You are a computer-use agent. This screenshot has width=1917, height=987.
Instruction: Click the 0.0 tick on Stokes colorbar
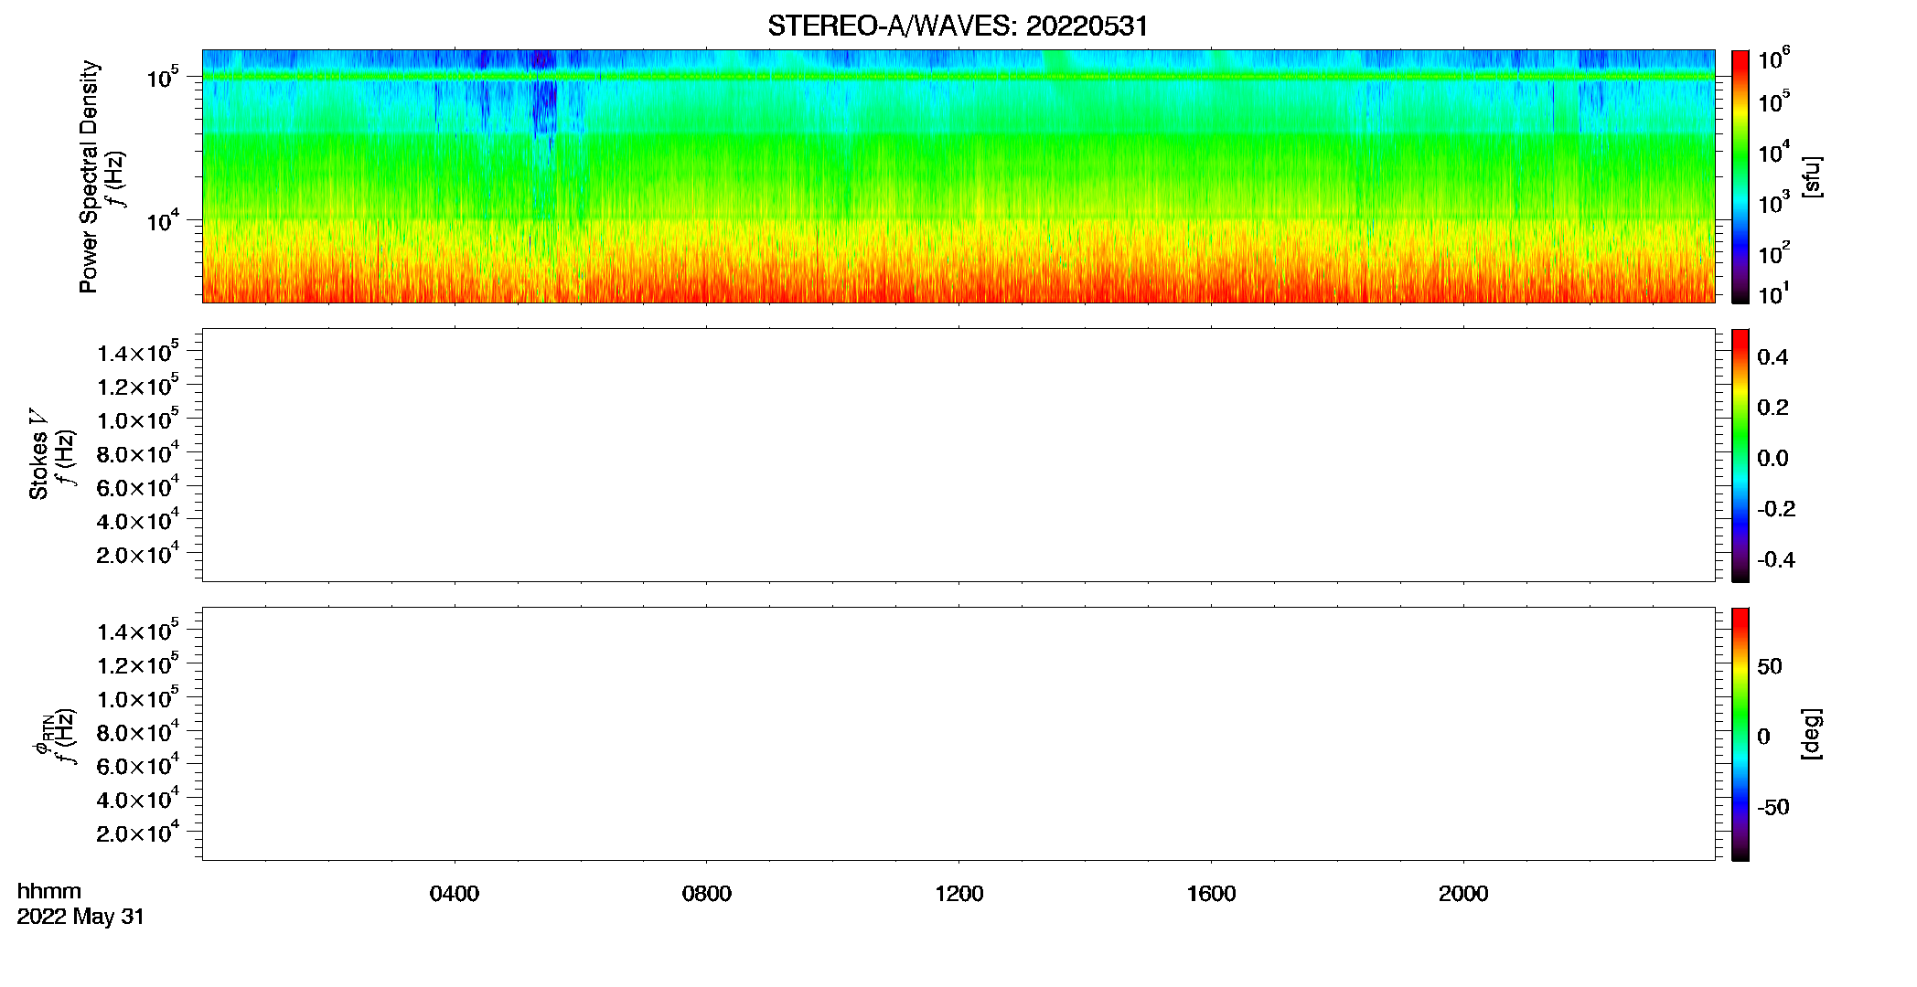[1772, 459]
